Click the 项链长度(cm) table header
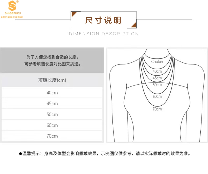208x174 pixels. tap(52, 80)
